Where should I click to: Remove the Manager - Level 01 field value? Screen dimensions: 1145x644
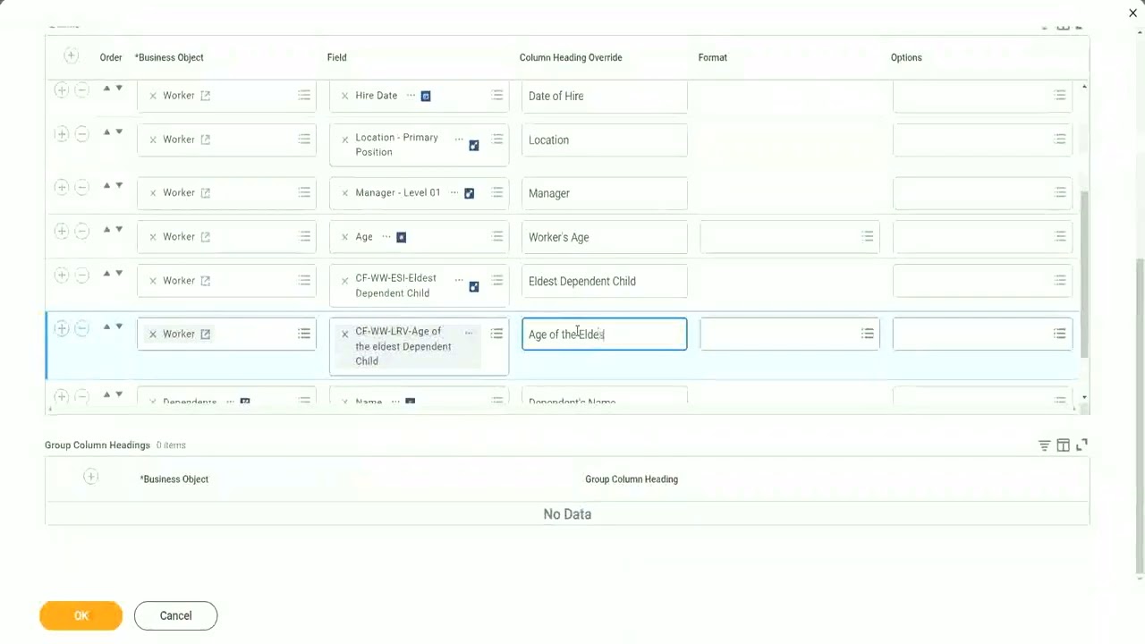coord(345,193)
